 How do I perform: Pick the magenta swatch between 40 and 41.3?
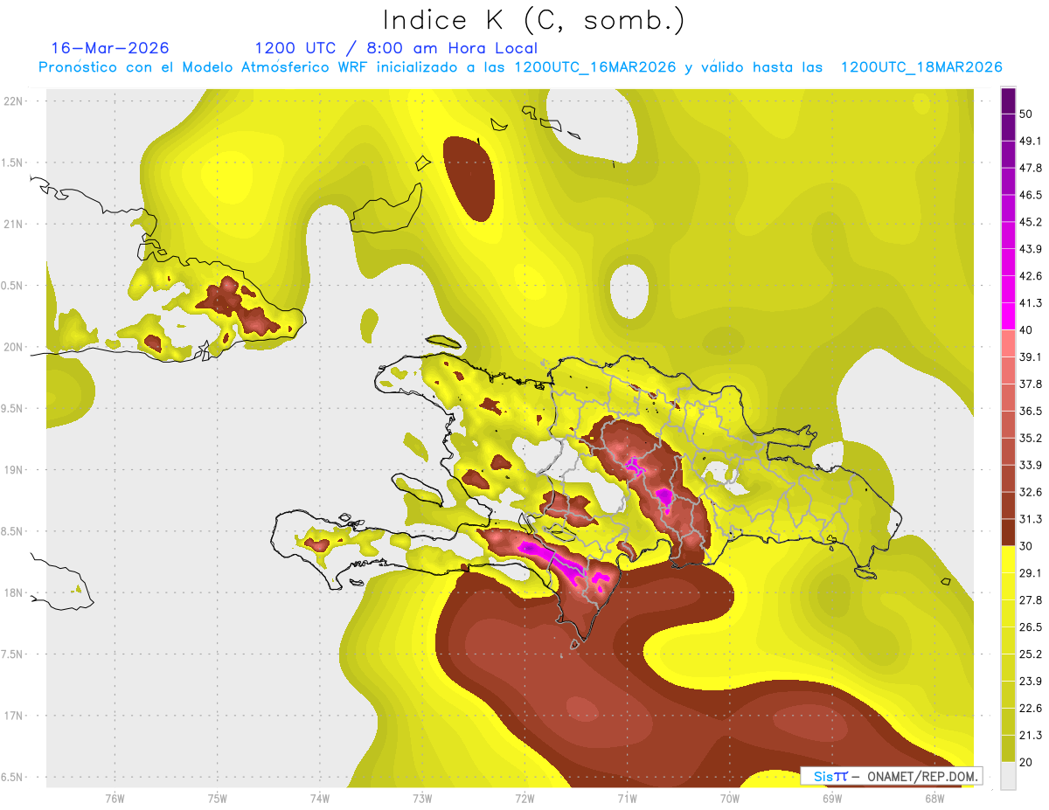[1008, 316]
